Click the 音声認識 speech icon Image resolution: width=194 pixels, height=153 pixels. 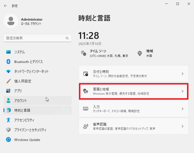pyautogui.click(x=86, y=126)
